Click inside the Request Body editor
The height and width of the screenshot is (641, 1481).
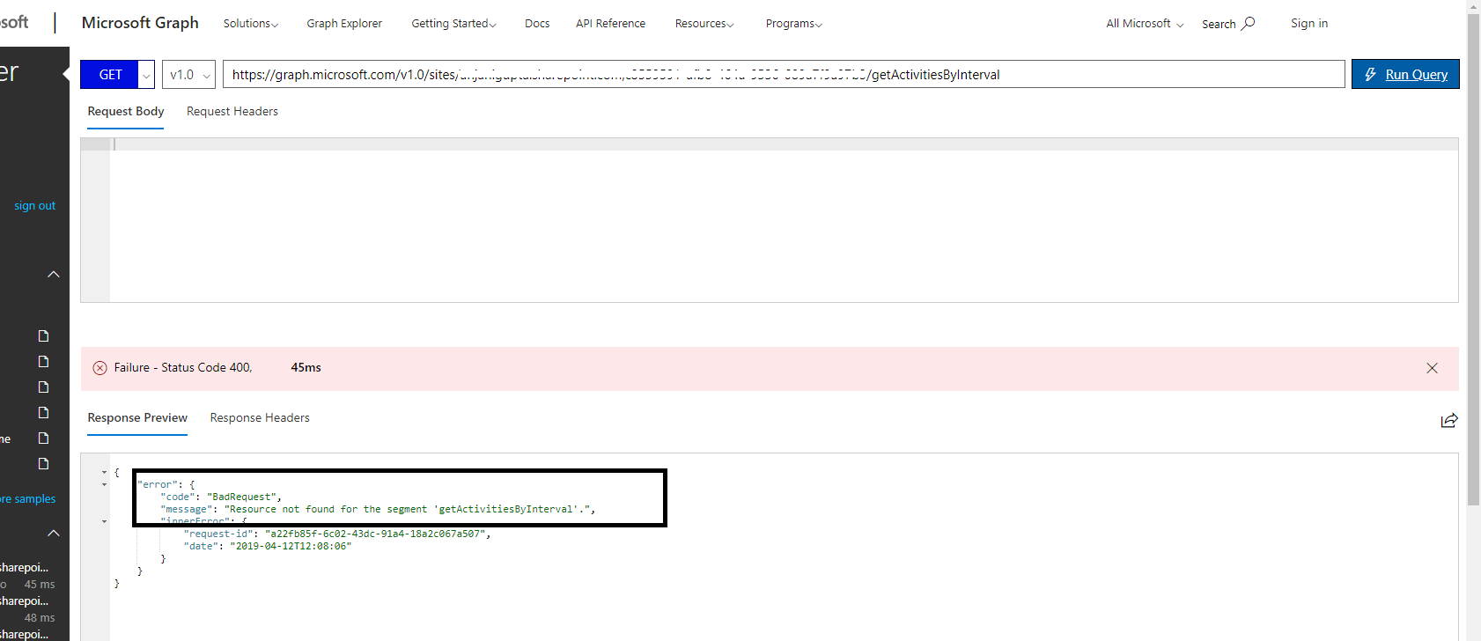point(784,220)
